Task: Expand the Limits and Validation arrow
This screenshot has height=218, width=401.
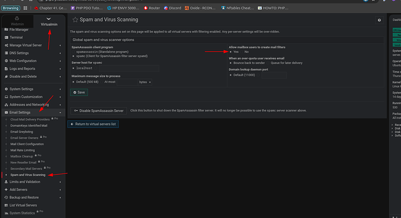Action: (60, 182)
